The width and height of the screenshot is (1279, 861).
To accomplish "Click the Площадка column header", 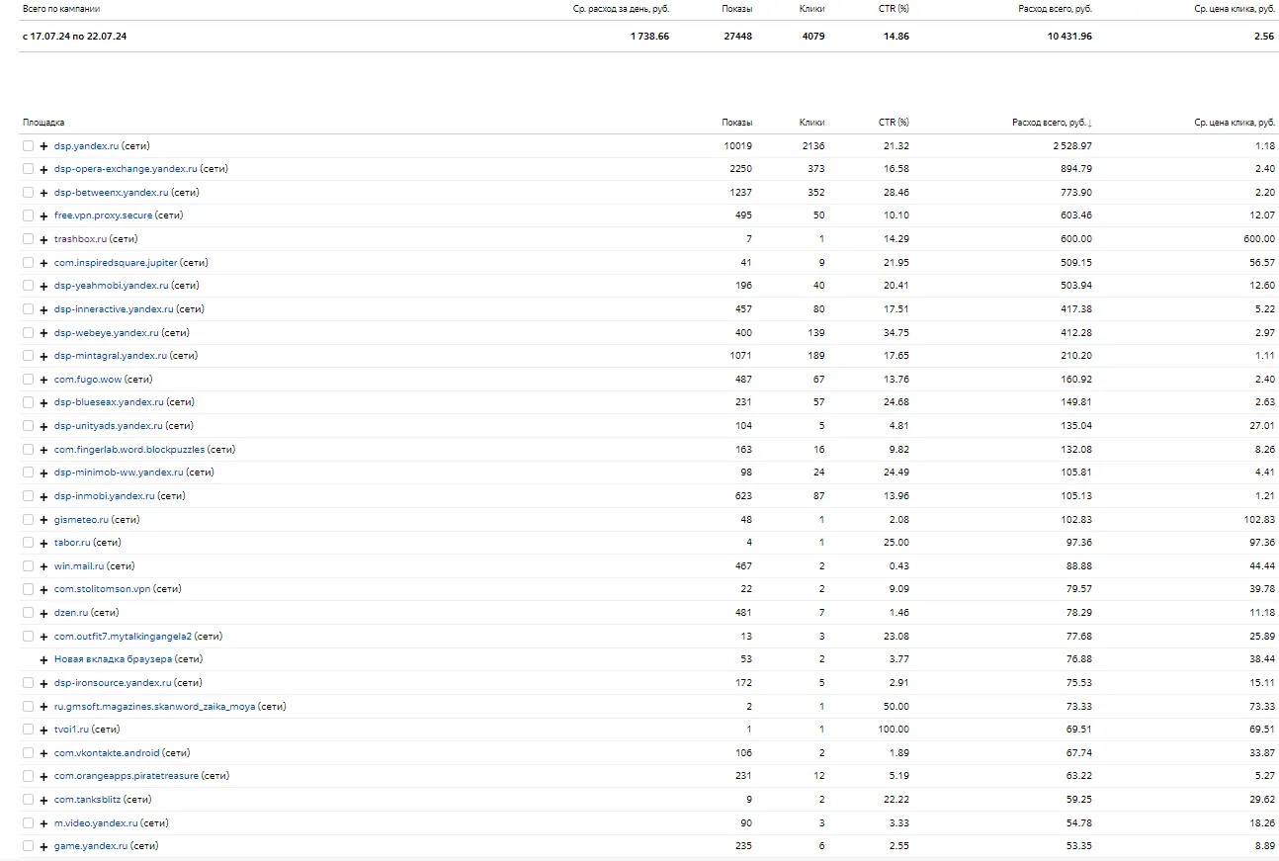I will (x=43, y=123).
